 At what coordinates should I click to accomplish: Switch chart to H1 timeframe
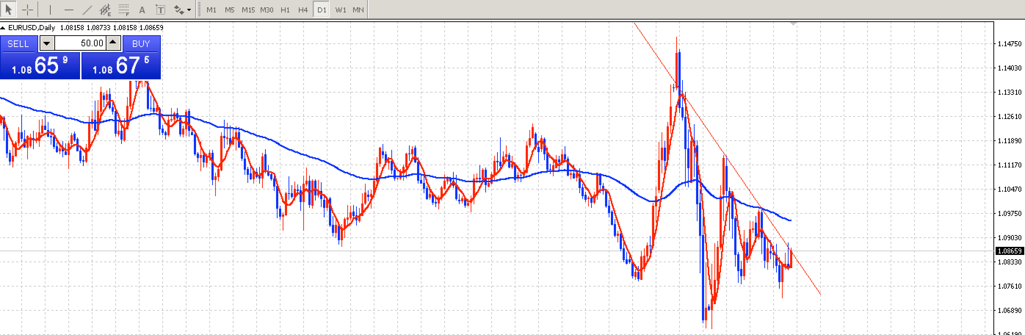pos(285,10)
